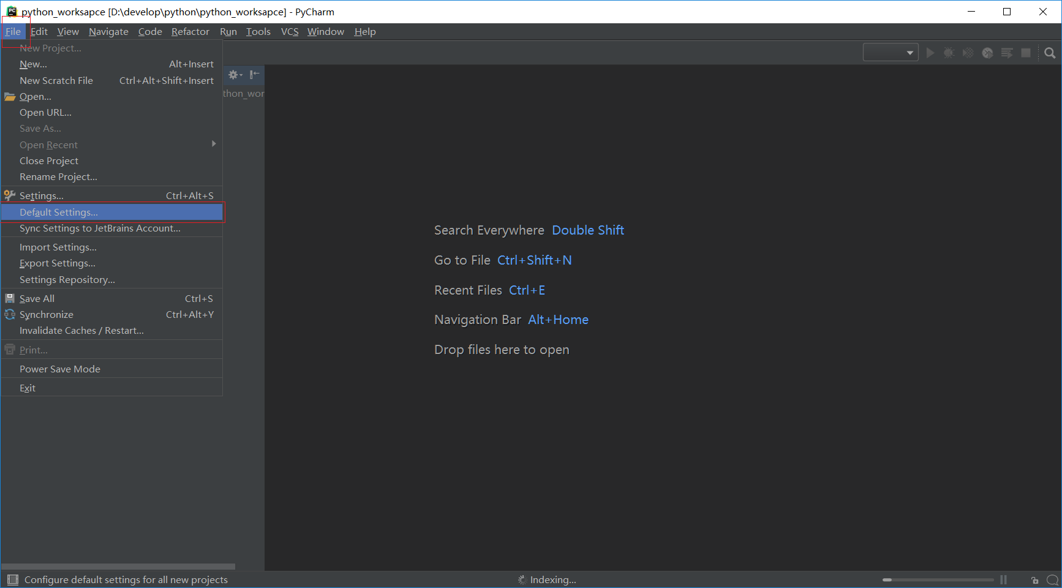Viewport: 1062px width, 588px height.
Task: Open the Refactor menu
Action: (190, 31)
